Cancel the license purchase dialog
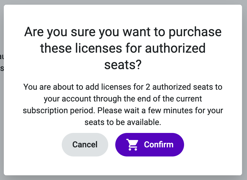The width and height of the screenshot is (247, 180). click(x=85, y=145)
